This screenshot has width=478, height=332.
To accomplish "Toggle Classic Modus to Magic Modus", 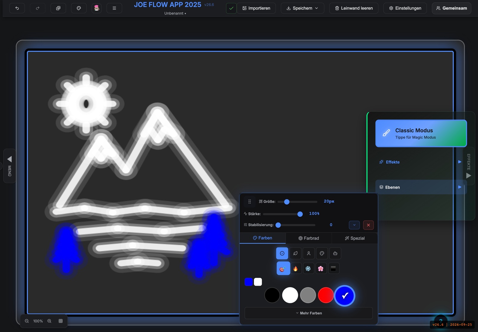I will (x=421, y=133).
